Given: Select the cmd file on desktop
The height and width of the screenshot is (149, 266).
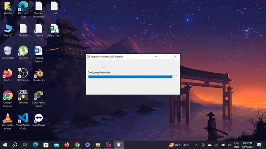Looking at the screenshot, I should pos(54,8).
